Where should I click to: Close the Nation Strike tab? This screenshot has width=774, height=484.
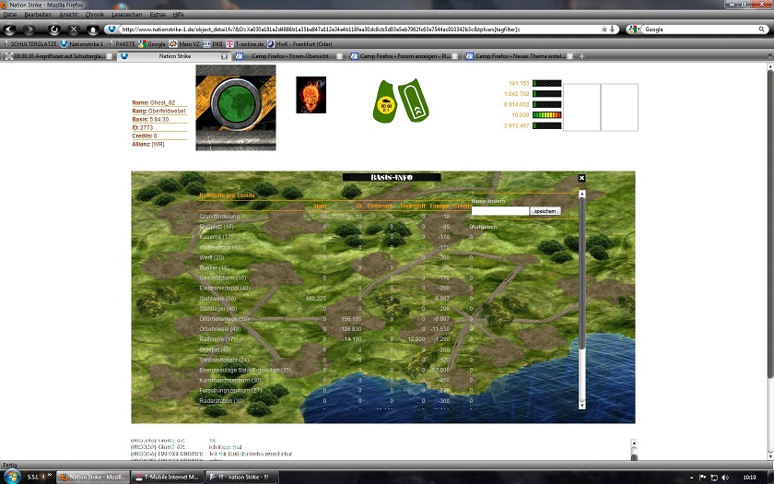tap(224, 56)
